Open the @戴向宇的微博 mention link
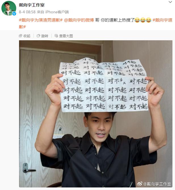Viewport: 175px width, 190px height. (x=79, y=20)
